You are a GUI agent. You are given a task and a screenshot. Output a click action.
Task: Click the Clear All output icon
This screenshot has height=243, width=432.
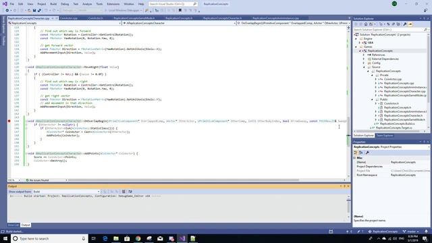[124, 192]
